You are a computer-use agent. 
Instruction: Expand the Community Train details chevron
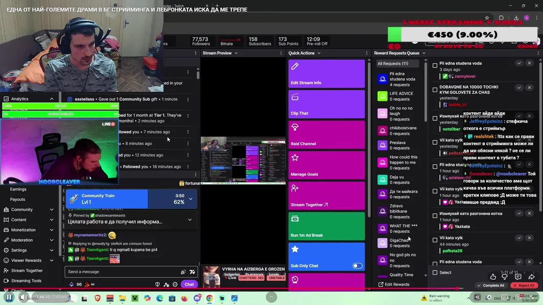[x=190, y=199]
